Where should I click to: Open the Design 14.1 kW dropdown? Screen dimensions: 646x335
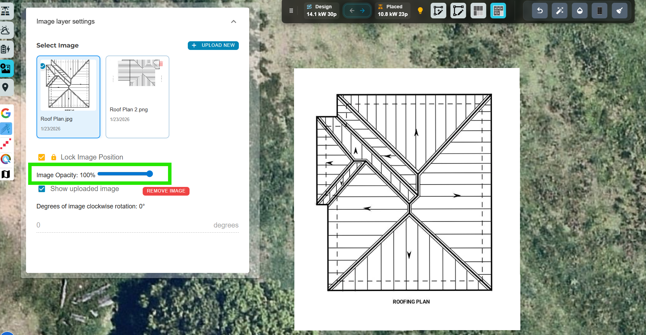(321, 11)
